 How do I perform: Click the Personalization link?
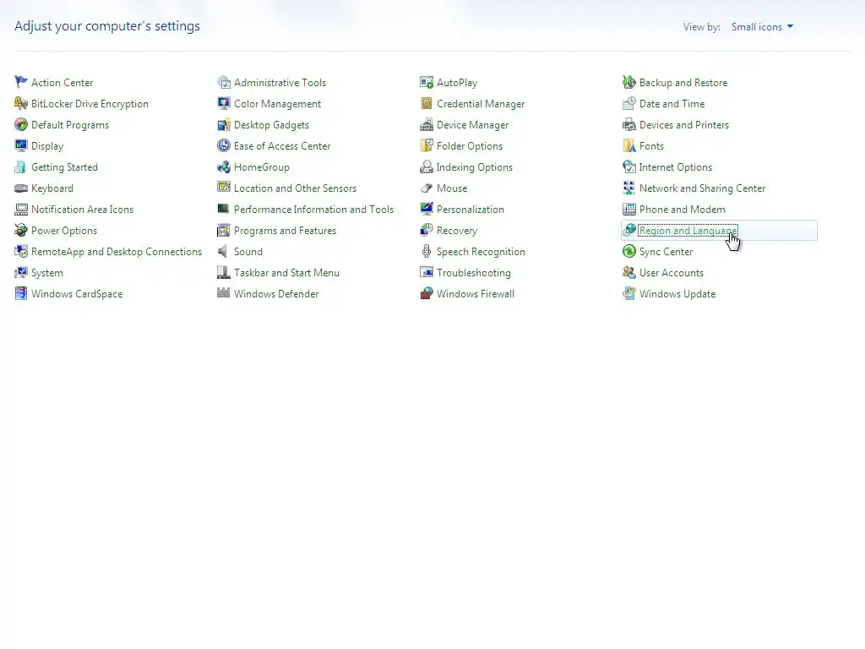470,210
